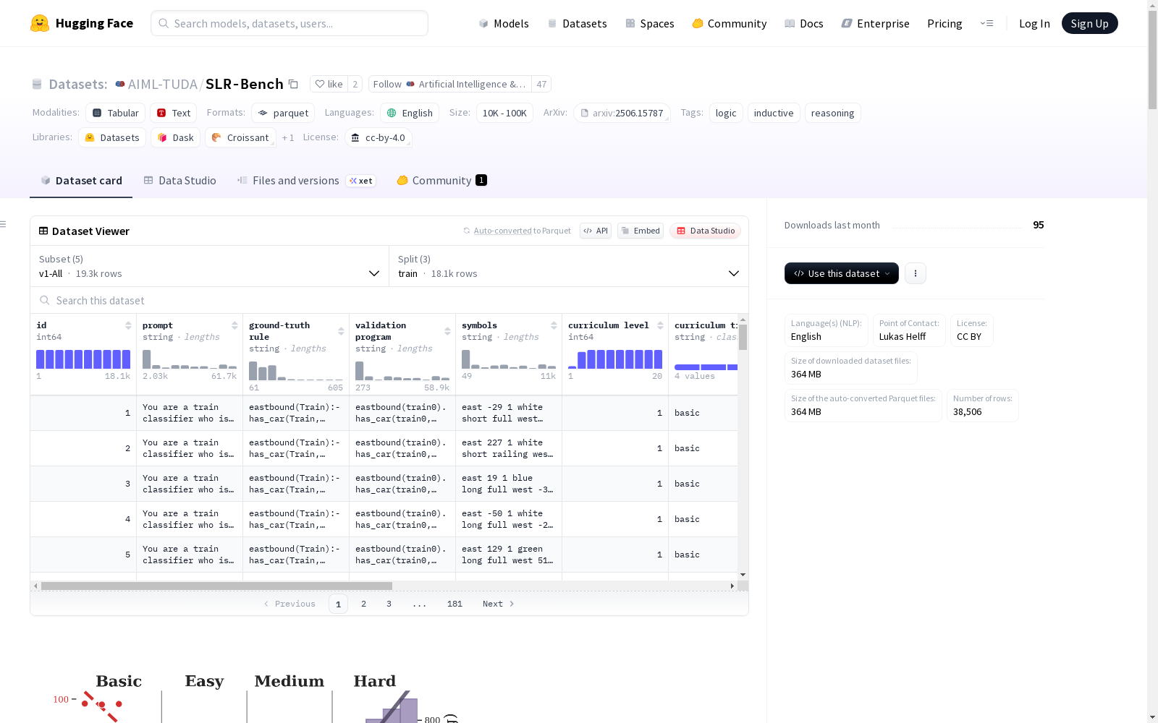1158x723 pixels.
Task: Click the like count 2
Action: point(355,84)
